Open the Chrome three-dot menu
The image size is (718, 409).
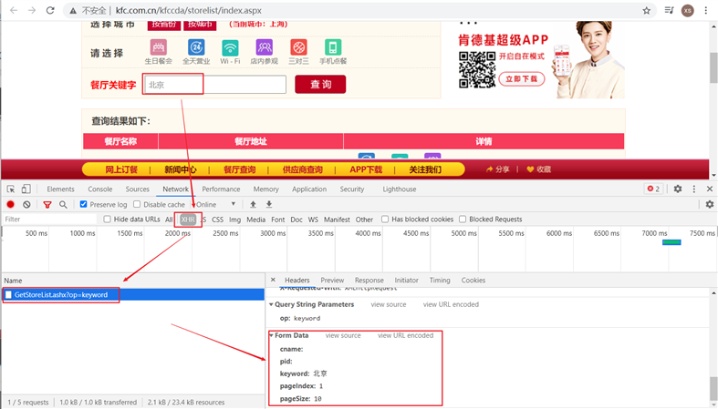pyautogui.click(x=705, y=11)
